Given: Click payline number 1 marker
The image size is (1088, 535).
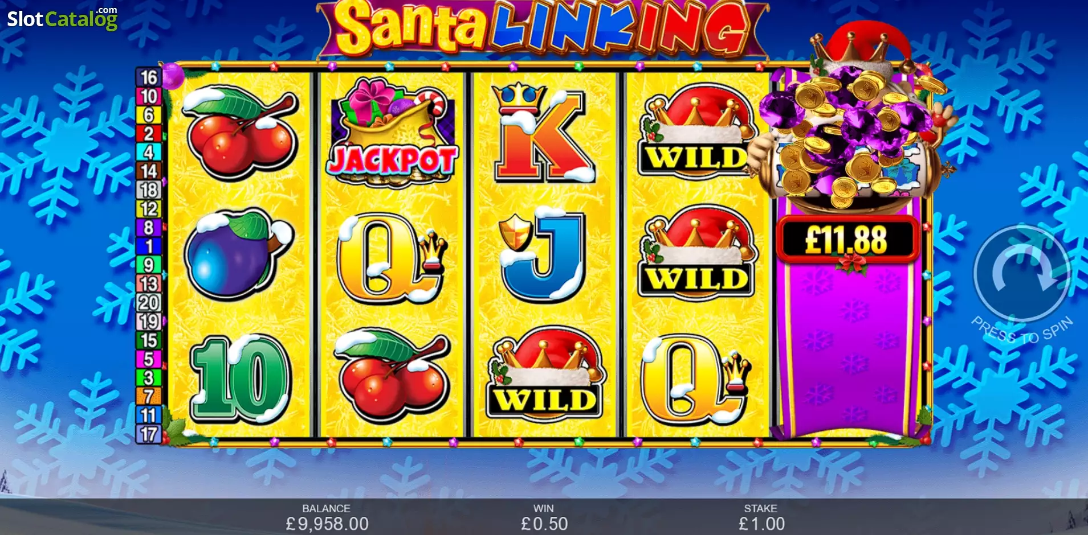Looking at the screenshot, I should pos(149,246).
